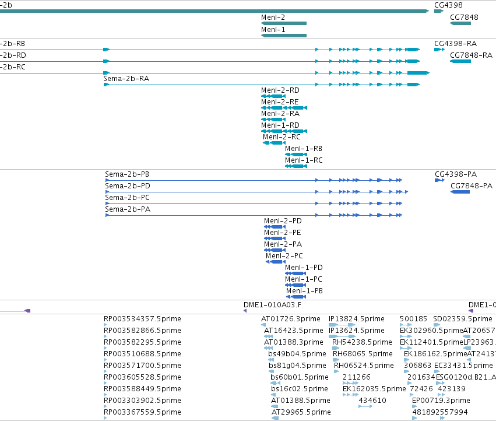Image resolution: width=496 pixels, height=421 pixels.
Task: Select the CG7848 gene label
Action: click(x=464, y=17)
